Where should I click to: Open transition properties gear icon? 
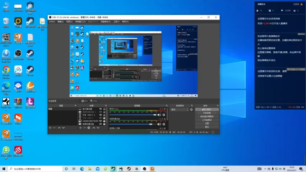[192, 110]
